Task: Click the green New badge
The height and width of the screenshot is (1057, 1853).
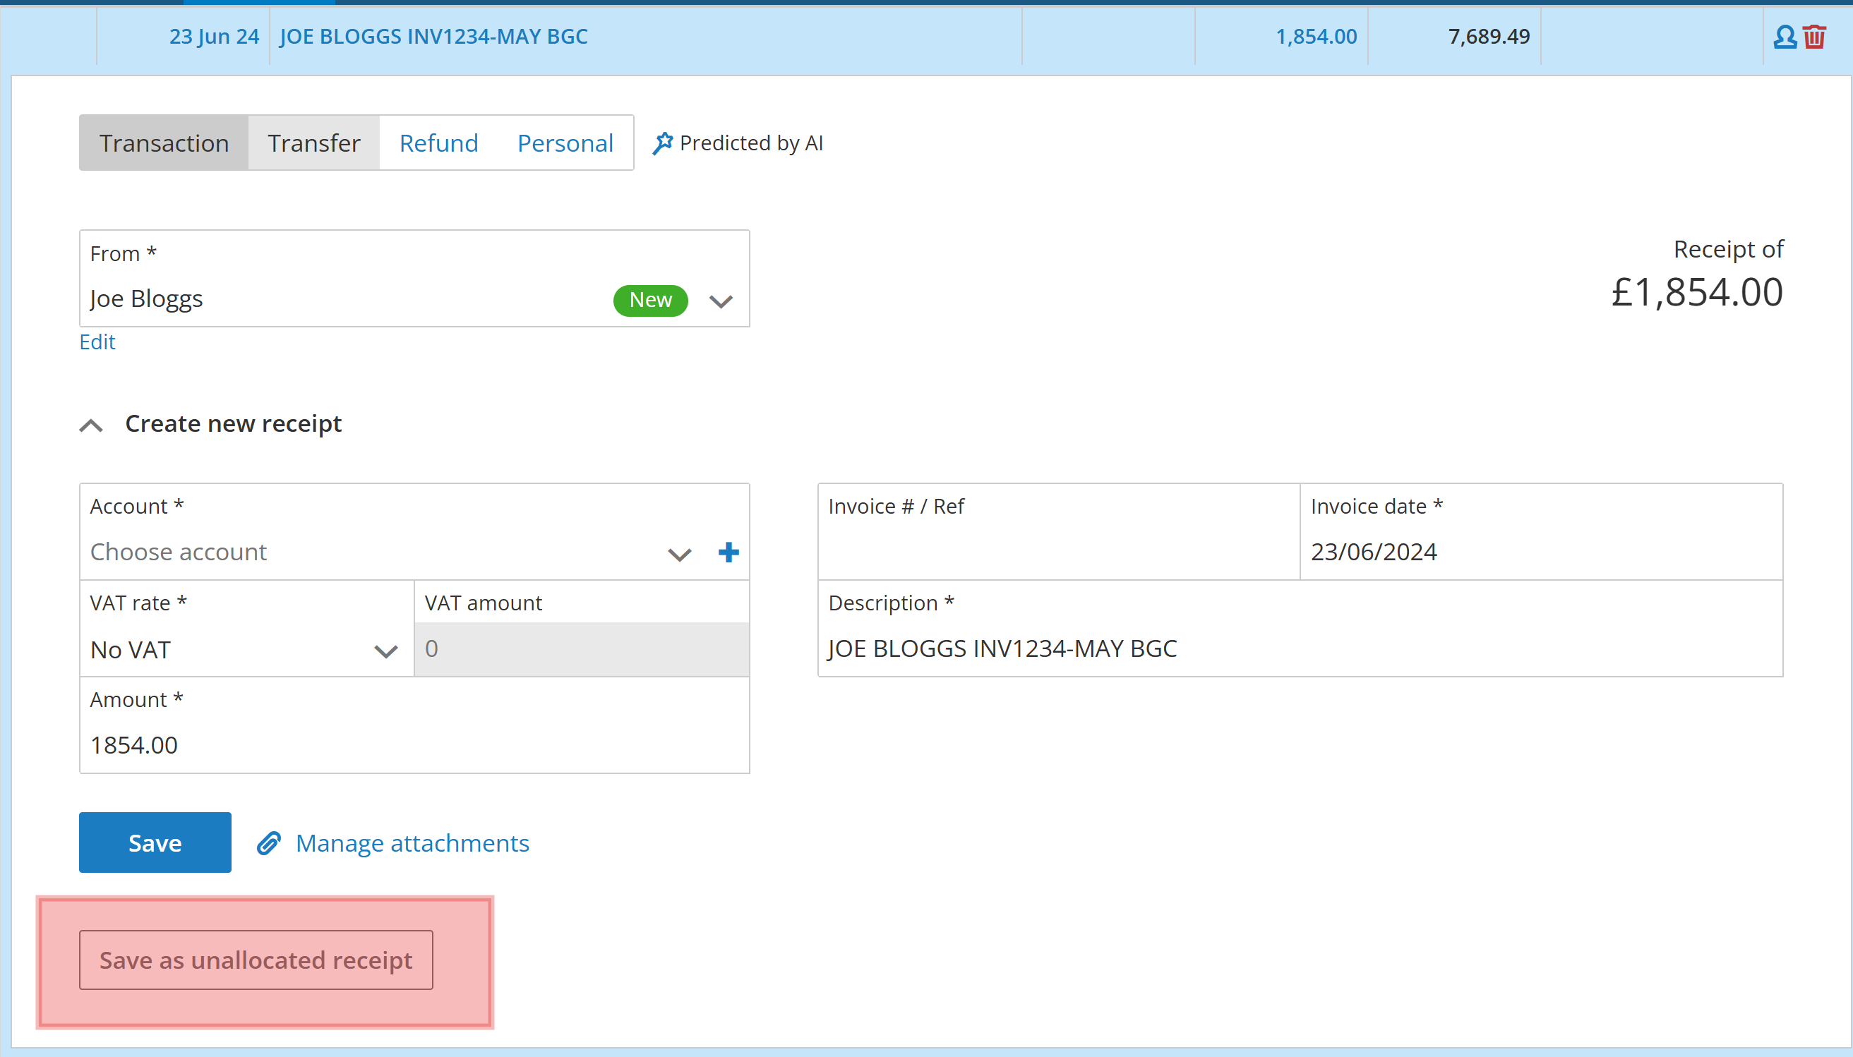Action: point(650,300)
